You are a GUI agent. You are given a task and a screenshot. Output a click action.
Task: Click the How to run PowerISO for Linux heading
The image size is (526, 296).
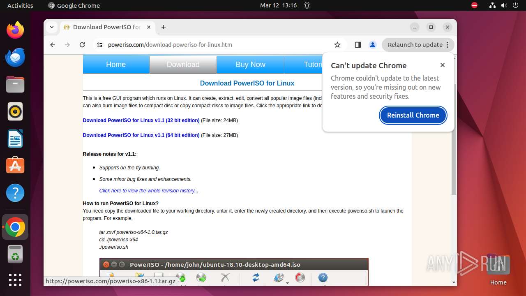click(120, 203)
